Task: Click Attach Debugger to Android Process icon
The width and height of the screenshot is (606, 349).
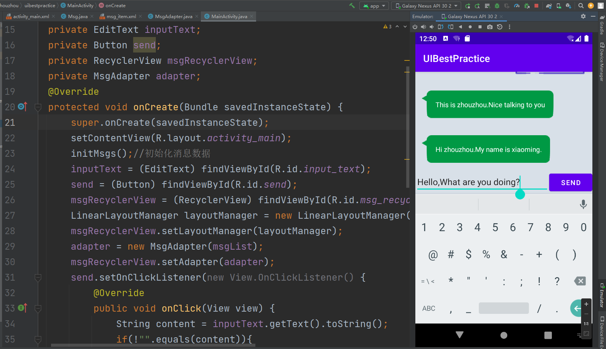Action: click(x=527, y=6)
